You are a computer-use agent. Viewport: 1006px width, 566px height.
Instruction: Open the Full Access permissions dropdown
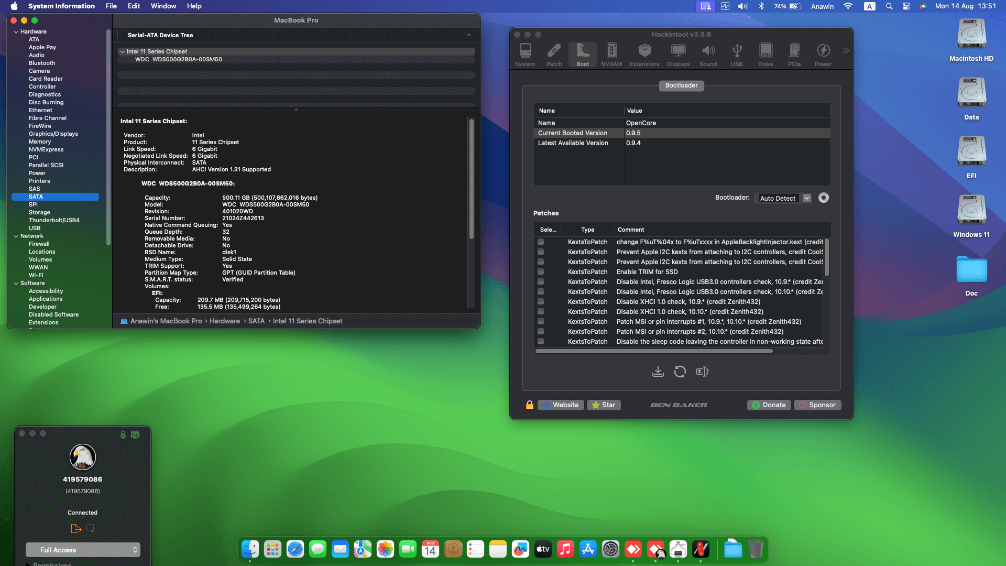pos(83,550)
